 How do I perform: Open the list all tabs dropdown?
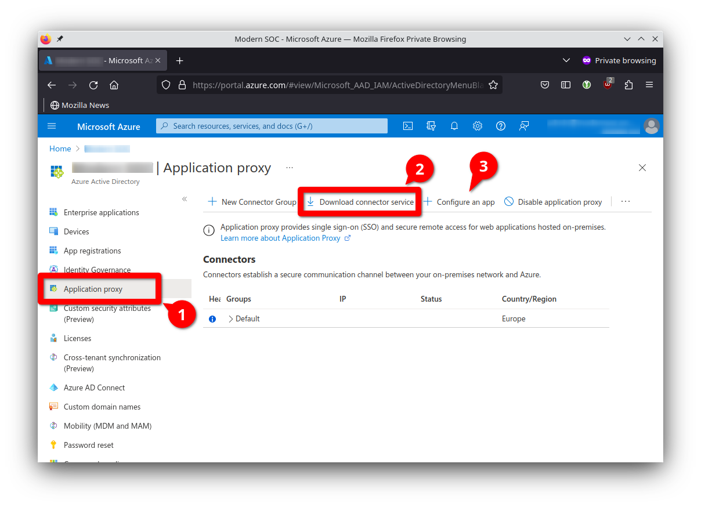[566, 60]
